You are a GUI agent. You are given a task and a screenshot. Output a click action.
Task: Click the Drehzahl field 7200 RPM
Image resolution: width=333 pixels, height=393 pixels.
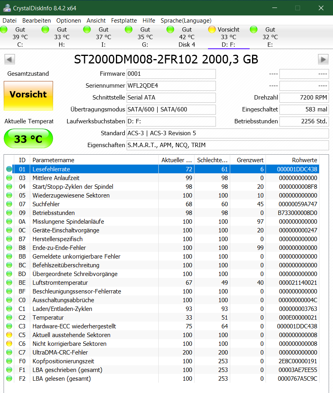pyautogui.click(x=304, y=98)
